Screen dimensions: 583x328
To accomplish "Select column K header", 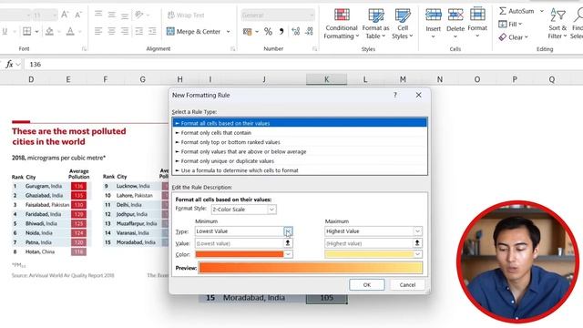I will tap(326, 79).
